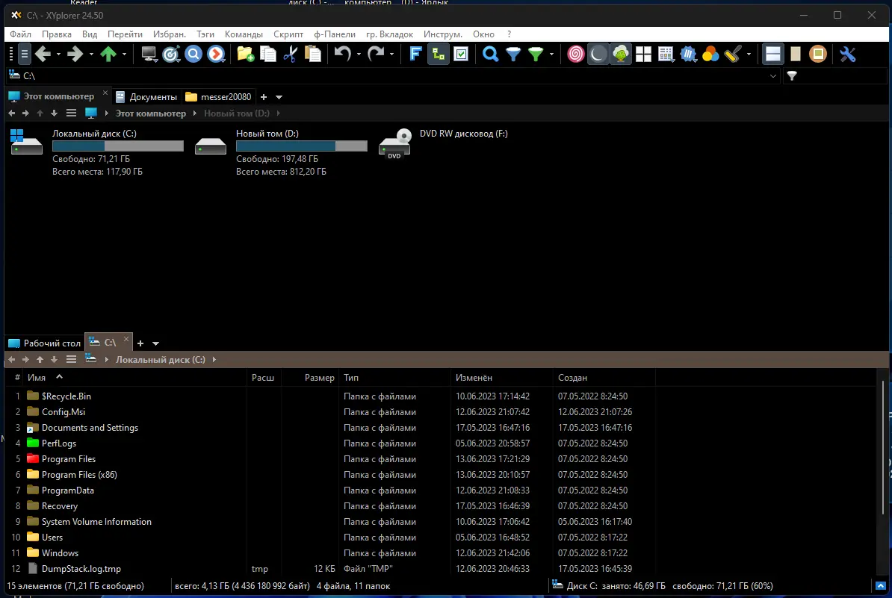This screenshot has width=892, height=598.
Task: Open Configuration with the wrench icon
Action: pos(848,54)
